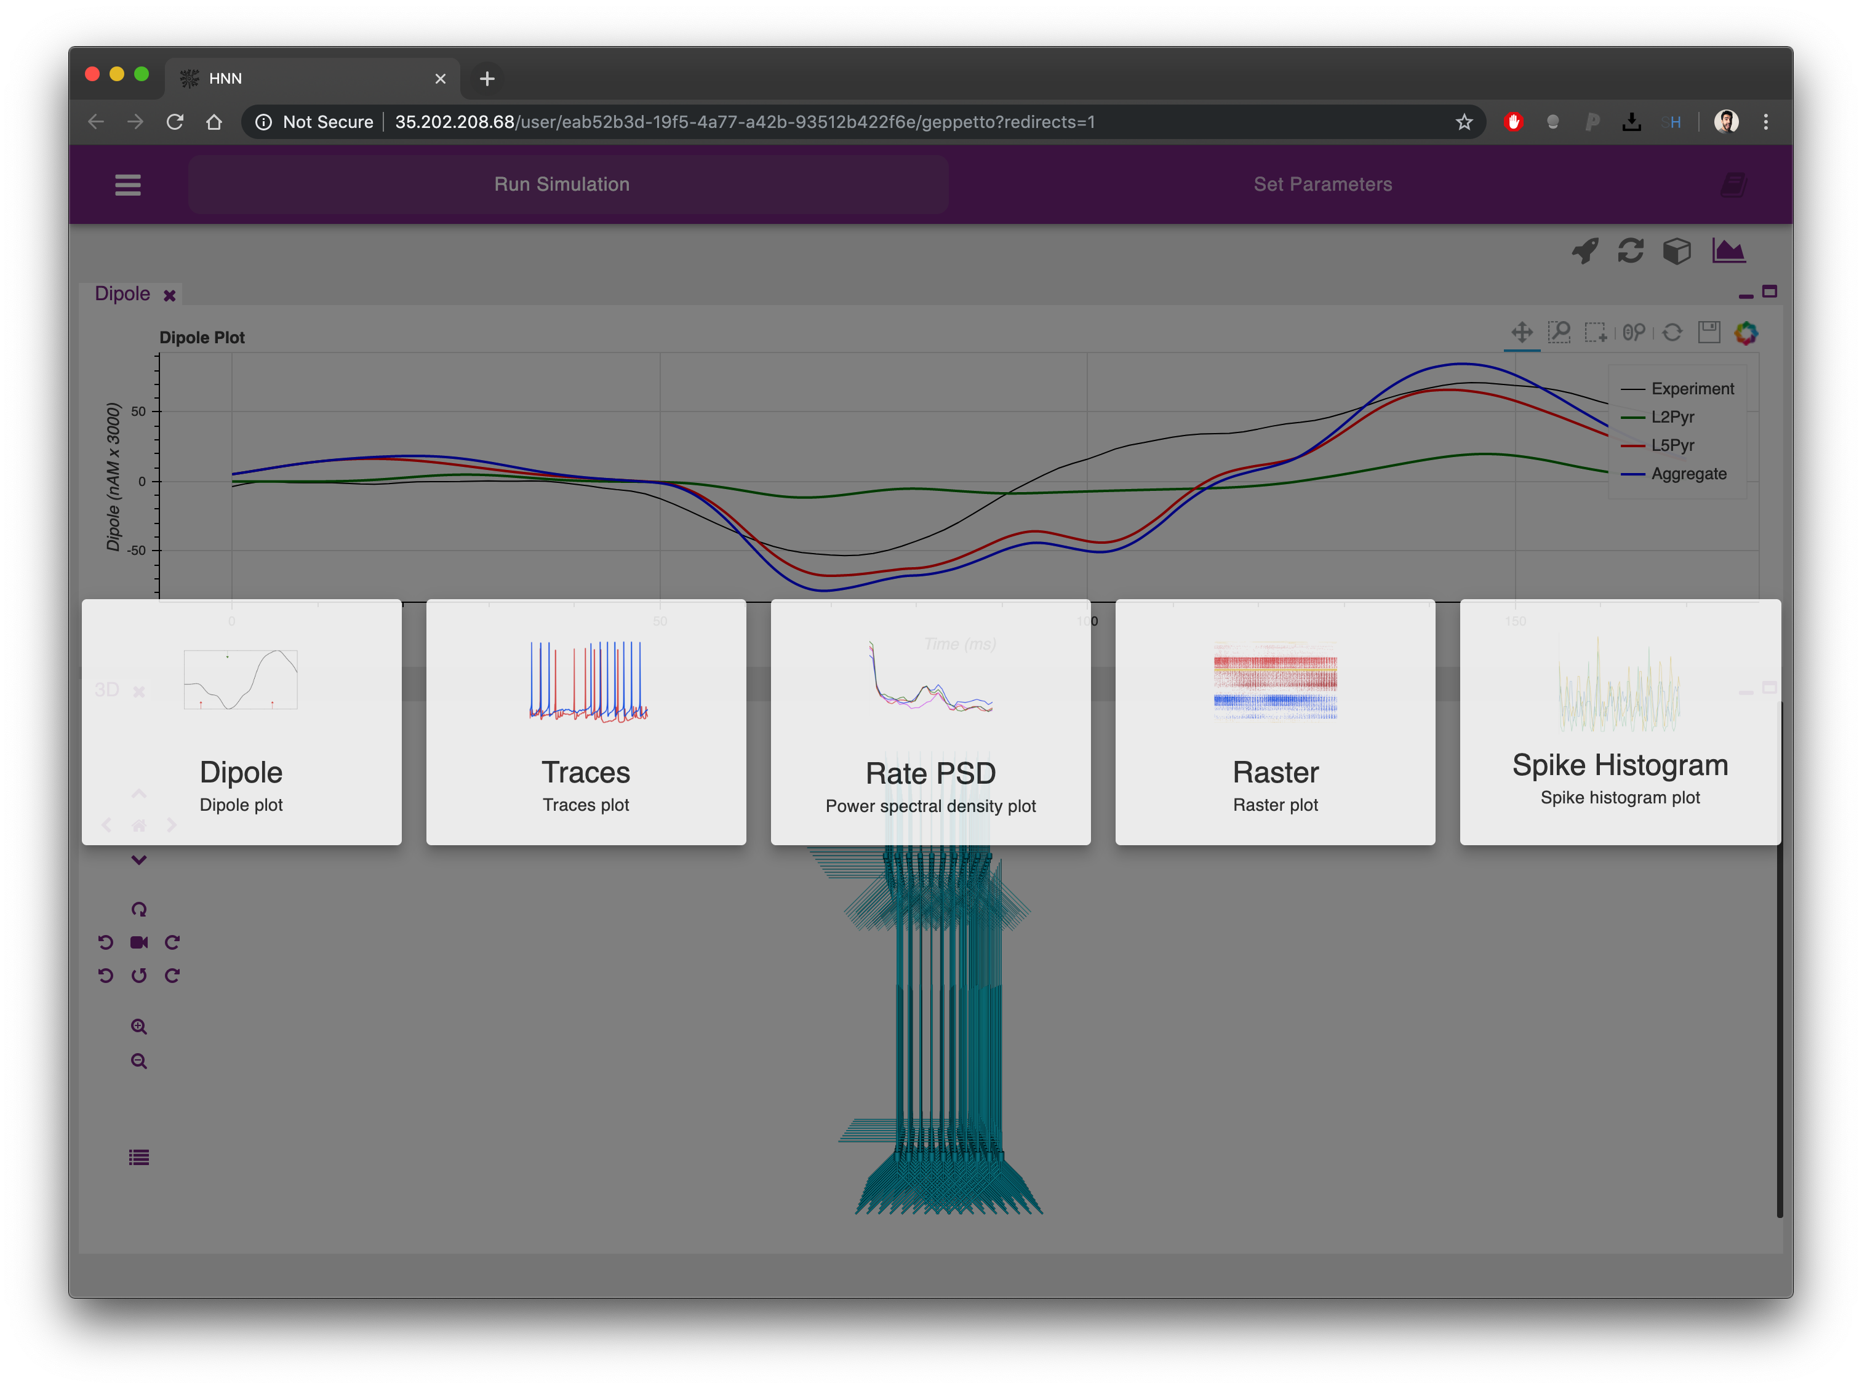The width and height of the screenshot is (1862, 1389).
Task: Choose the Raster plot card
Action: 1275,722
